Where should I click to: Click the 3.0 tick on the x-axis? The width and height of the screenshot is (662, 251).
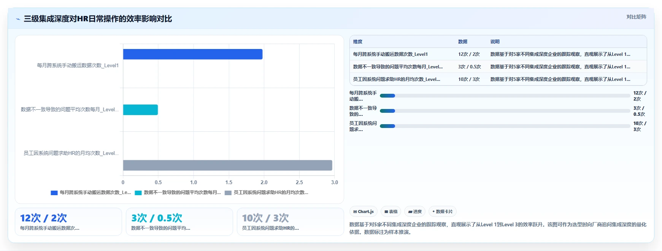coord(335,182)
